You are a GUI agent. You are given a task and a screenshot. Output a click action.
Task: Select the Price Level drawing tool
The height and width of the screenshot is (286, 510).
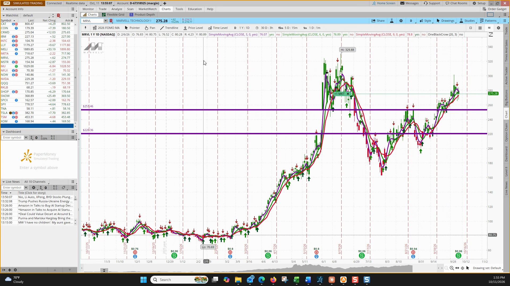click(193, 28)
